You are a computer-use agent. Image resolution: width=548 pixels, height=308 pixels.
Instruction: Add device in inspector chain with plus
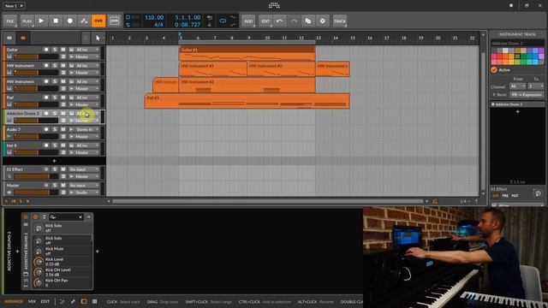[517, 112]
